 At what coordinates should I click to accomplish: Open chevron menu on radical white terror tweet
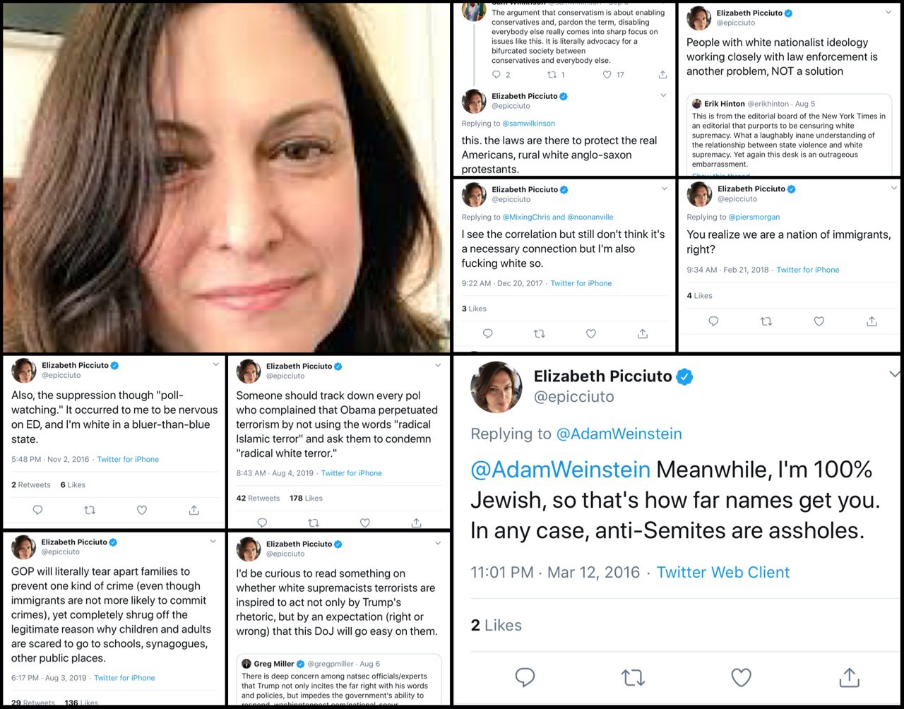[438, 365]
